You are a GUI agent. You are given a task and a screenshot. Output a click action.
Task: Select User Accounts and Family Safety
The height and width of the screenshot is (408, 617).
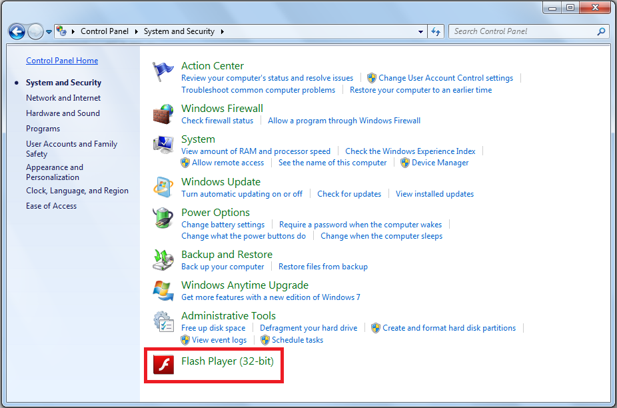(x=71, y=149)
